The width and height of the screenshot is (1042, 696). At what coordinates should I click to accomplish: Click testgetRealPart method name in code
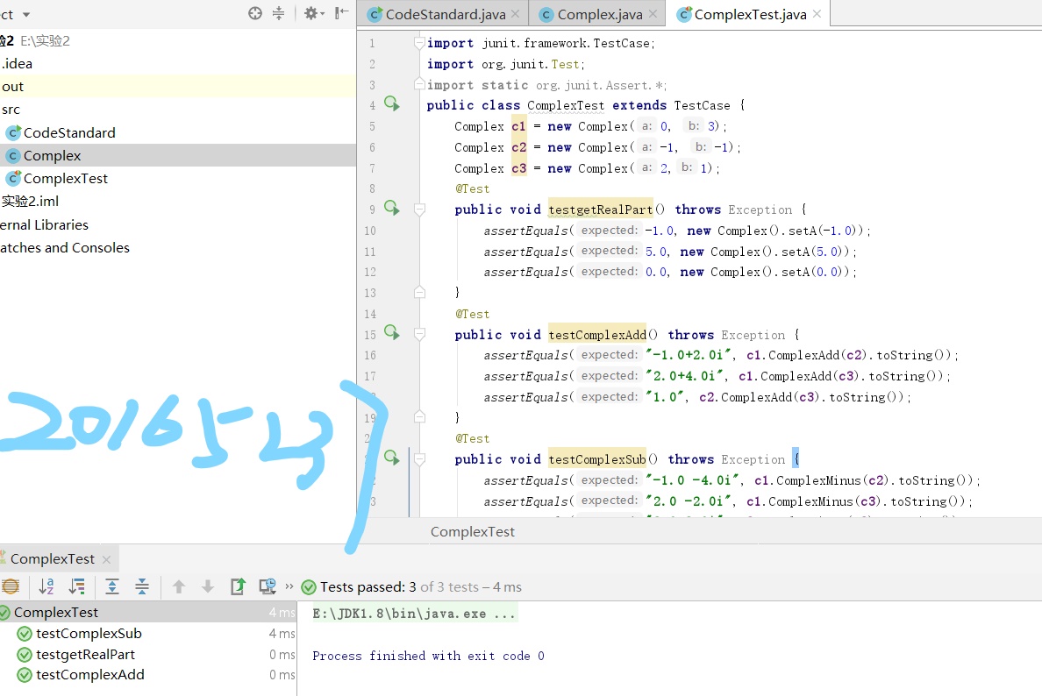pos(601,210)
